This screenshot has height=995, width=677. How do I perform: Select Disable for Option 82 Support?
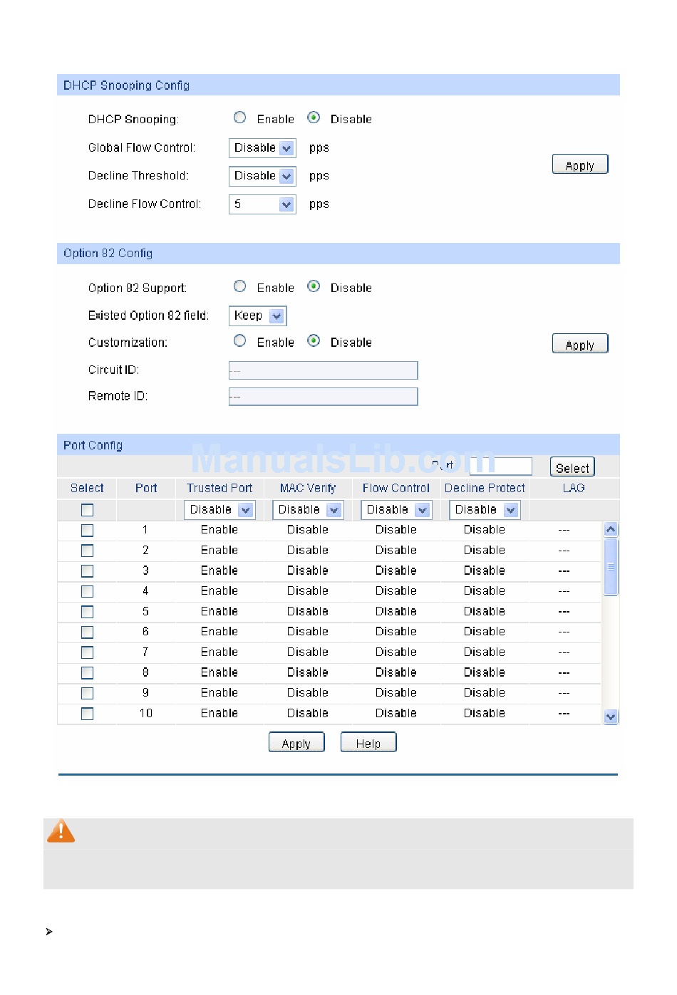(314, 286)
